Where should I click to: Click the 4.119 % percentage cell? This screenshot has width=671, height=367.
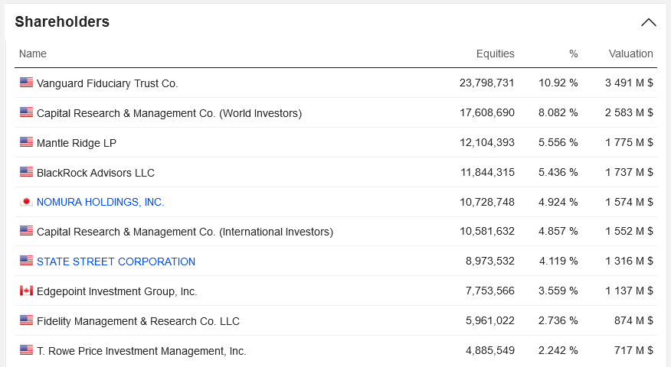[x=558, y=261]
